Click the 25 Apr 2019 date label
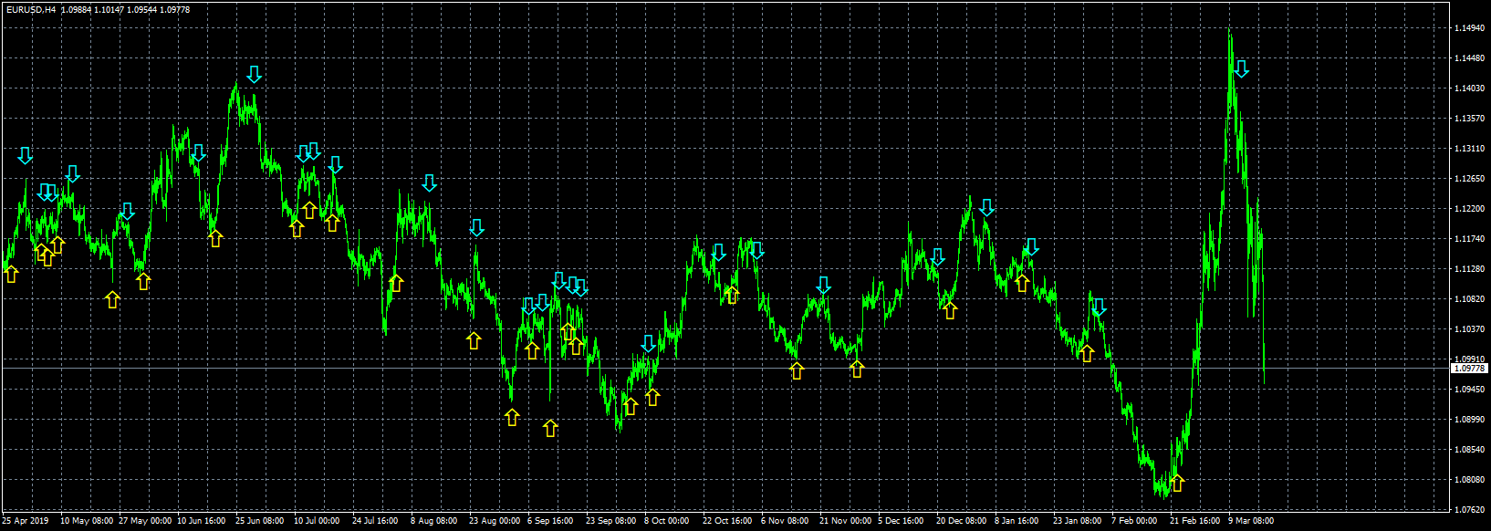Viewport: 1491px width, 531px height. 26,521
